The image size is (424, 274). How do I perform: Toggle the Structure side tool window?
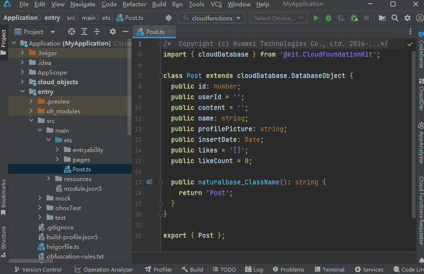[x=4, y=237]
